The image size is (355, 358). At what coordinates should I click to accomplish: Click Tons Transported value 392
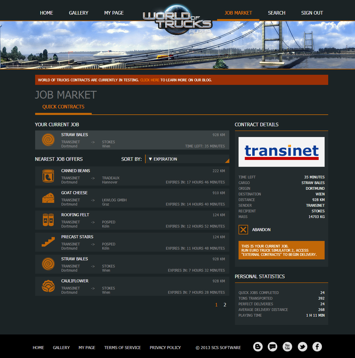click(321, 298)
